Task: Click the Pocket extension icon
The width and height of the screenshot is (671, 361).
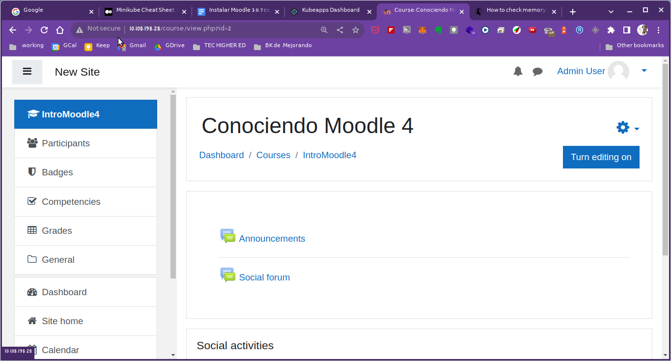Action: [x=375, y=30]
